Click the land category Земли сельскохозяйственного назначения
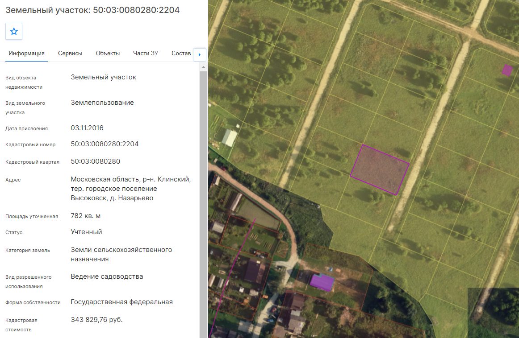Viewport: 519px width, 338px height. click(x=121, y=255)
